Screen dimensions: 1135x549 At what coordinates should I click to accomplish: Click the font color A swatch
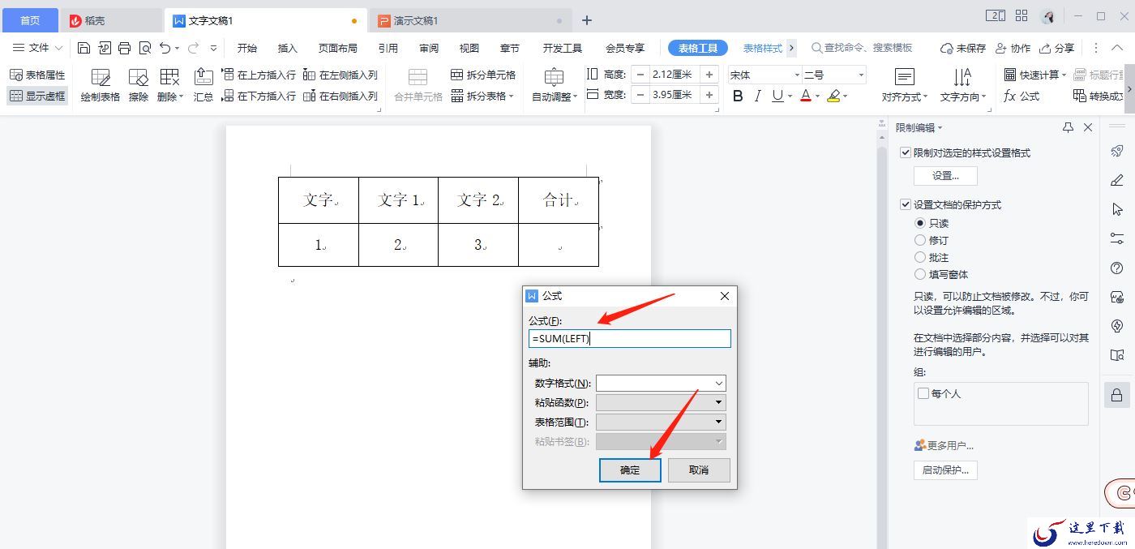805,96
